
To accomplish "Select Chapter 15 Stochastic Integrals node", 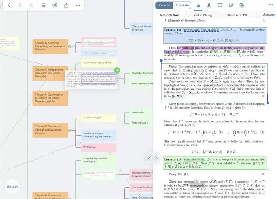I will pos(50,130).
